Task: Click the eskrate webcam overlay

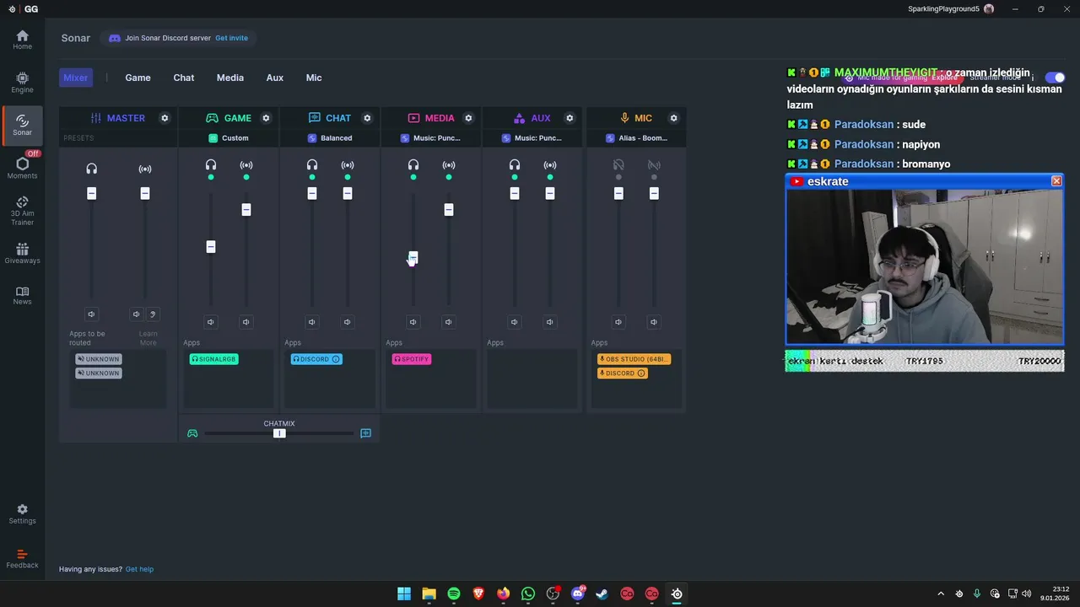Action: [x=925, y=260]
